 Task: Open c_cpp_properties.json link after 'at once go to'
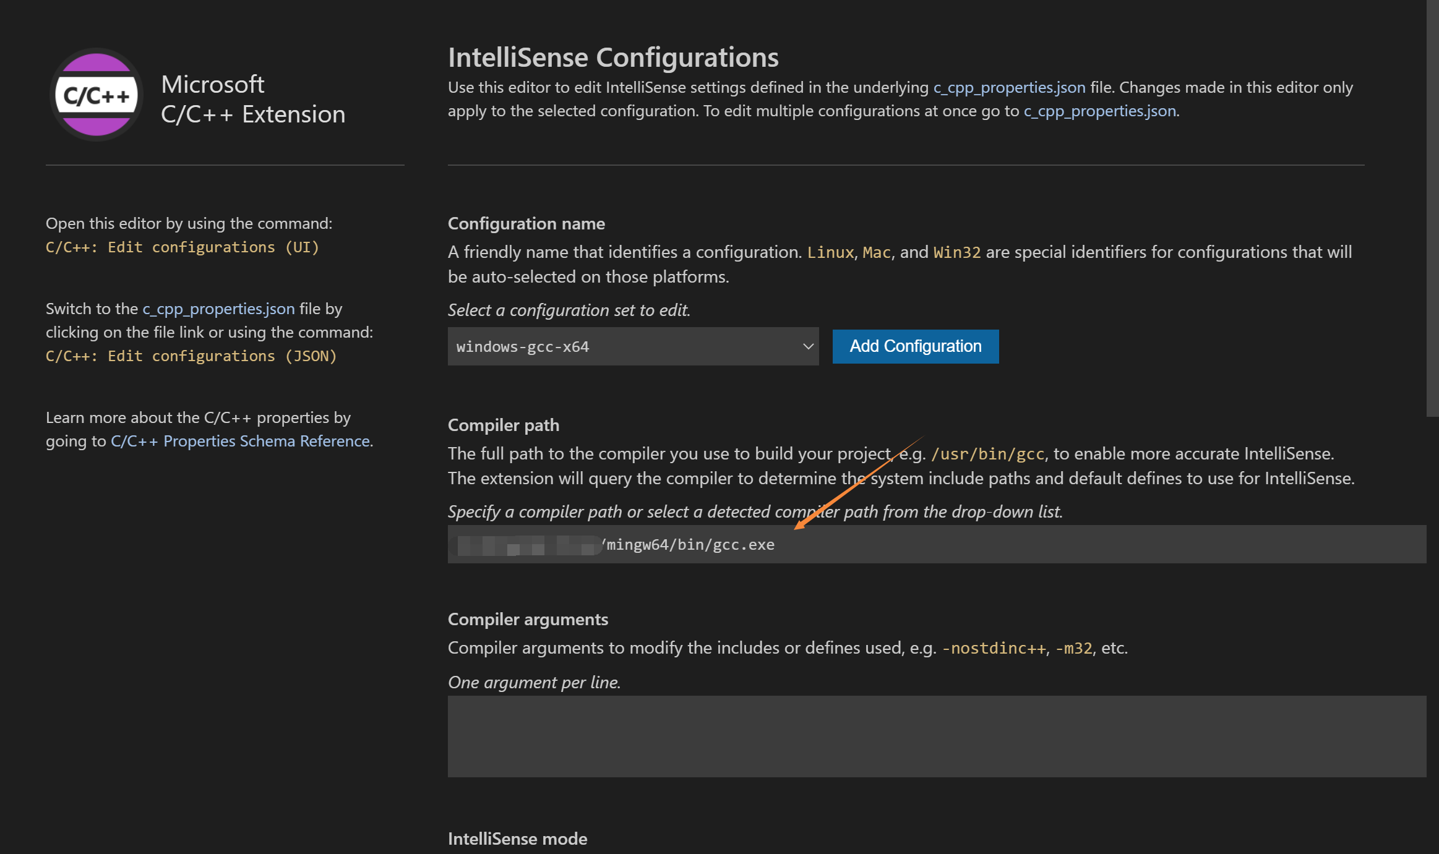click(x=1099, y=111)
